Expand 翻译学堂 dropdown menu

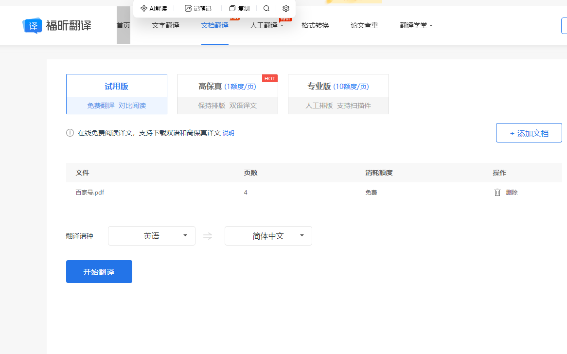coord(416,25)
